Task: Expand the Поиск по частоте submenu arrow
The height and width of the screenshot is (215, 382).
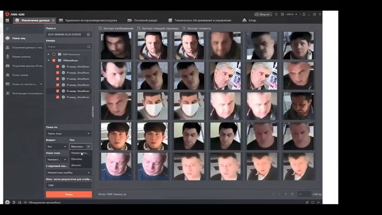Action: (41, 84)
